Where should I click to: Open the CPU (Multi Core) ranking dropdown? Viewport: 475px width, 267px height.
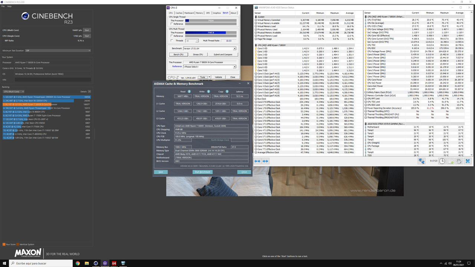pos(13,91)
